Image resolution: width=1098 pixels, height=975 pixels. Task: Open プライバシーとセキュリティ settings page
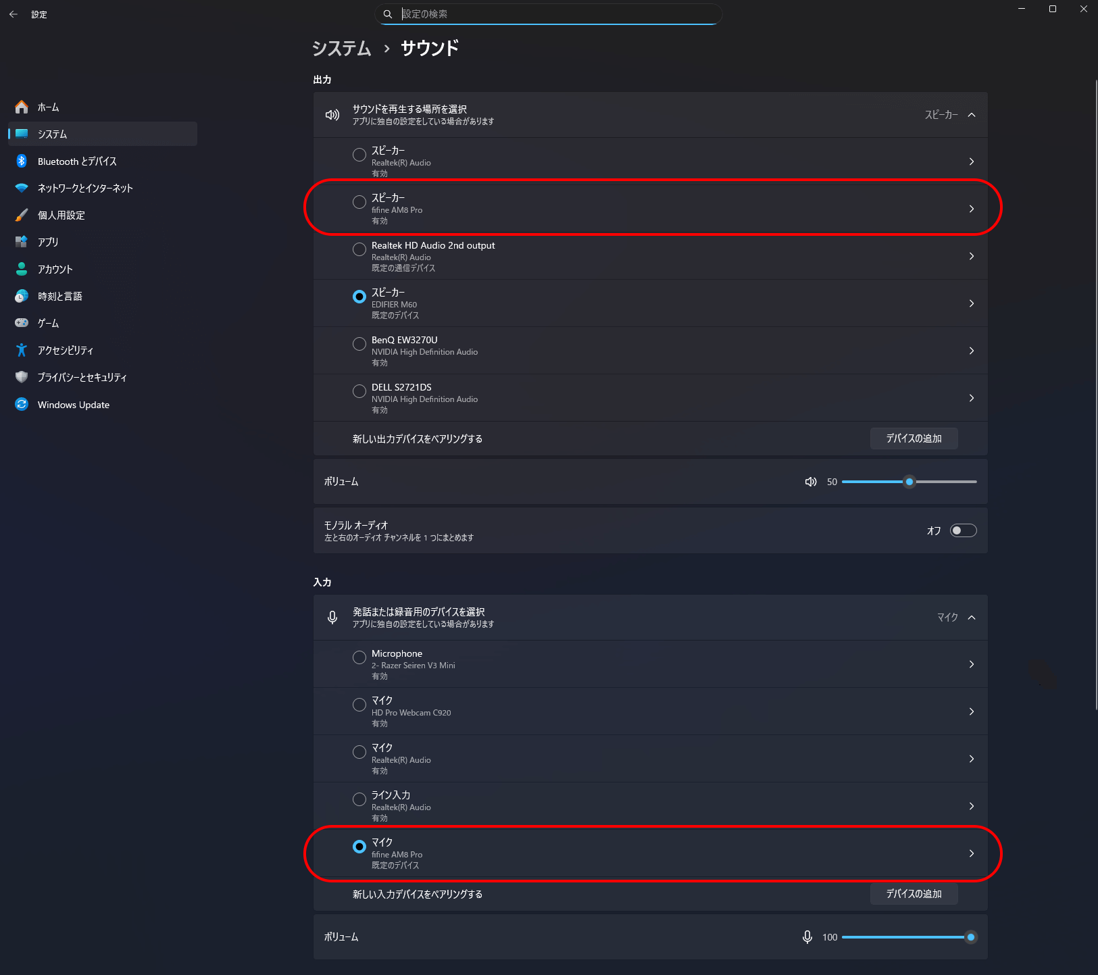[82, 377]
